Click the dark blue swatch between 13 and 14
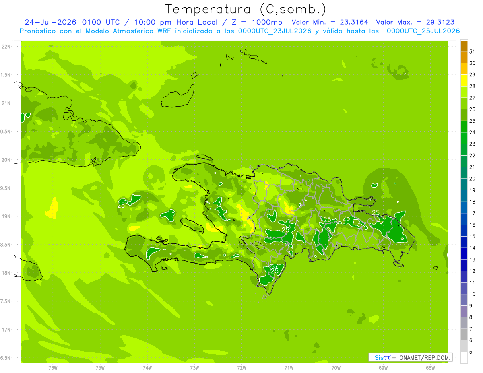Image resolution: width=483 pixels, height=373 pixels. click(x=464, y=253)
